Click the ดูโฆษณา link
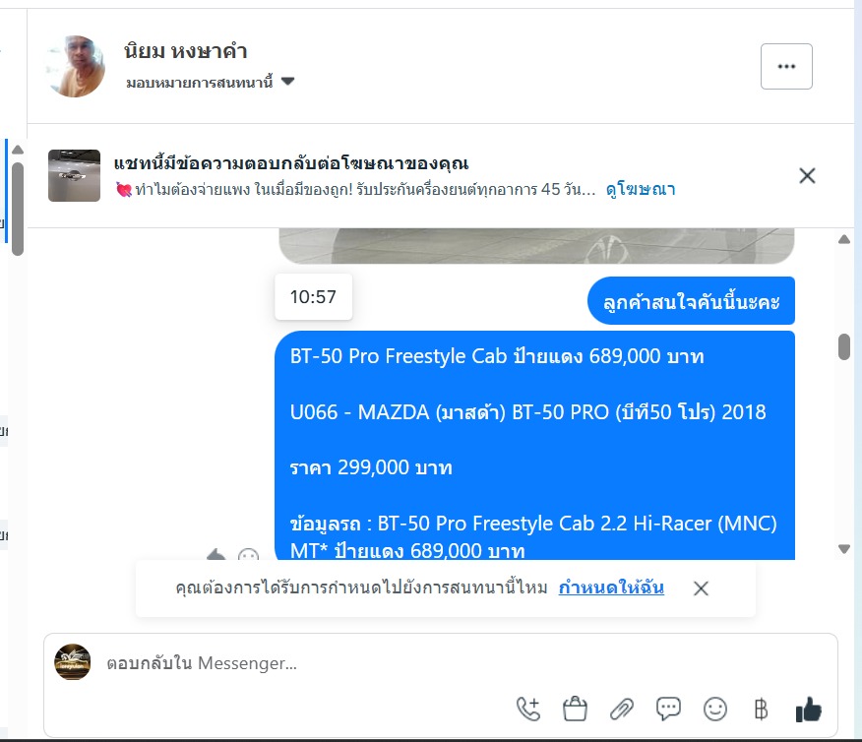 point(641,189)
